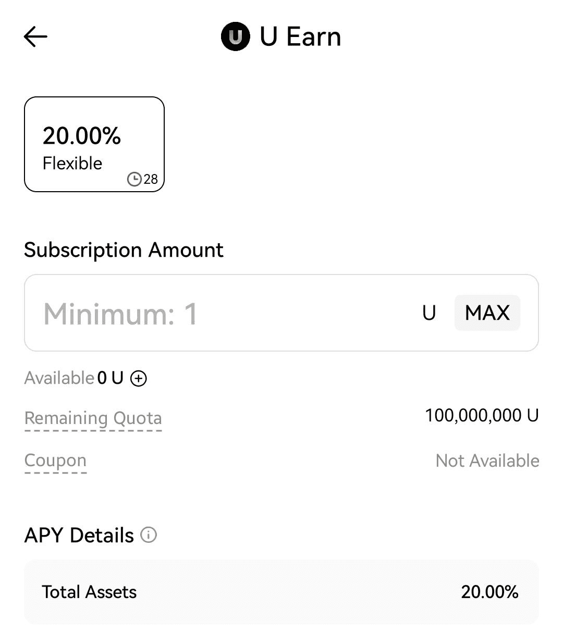Viewport: 563px width, 636px height.
Task: Focus the Subscription Amount input field
Action: (219, 313)
